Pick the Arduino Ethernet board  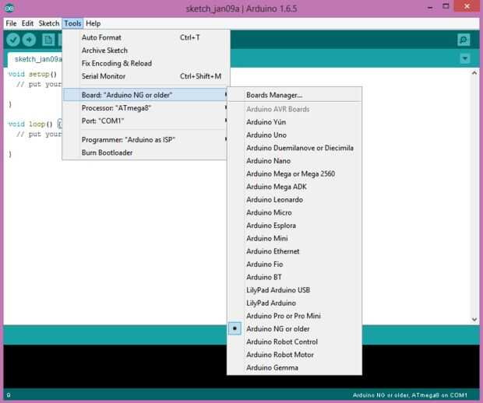[294, 251]
